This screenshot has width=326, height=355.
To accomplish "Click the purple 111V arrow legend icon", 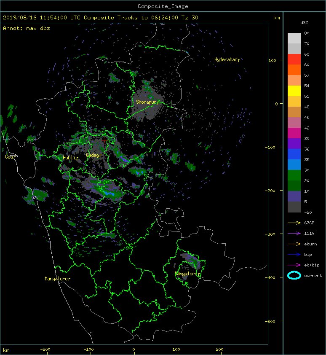I will coord(294,234).
